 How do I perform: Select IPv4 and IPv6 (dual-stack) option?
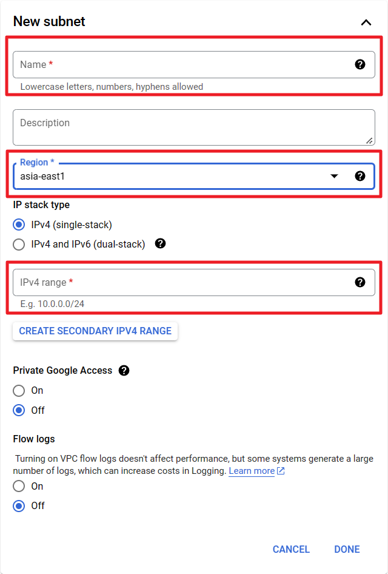click(19, 245)
